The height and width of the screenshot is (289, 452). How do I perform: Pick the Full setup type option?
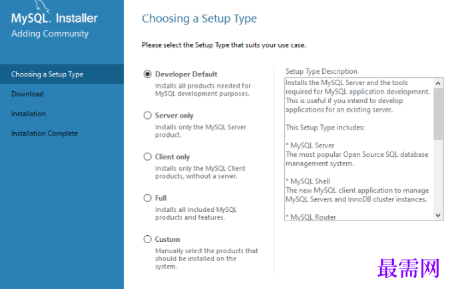pyautogui.click(x=147, y=198)
